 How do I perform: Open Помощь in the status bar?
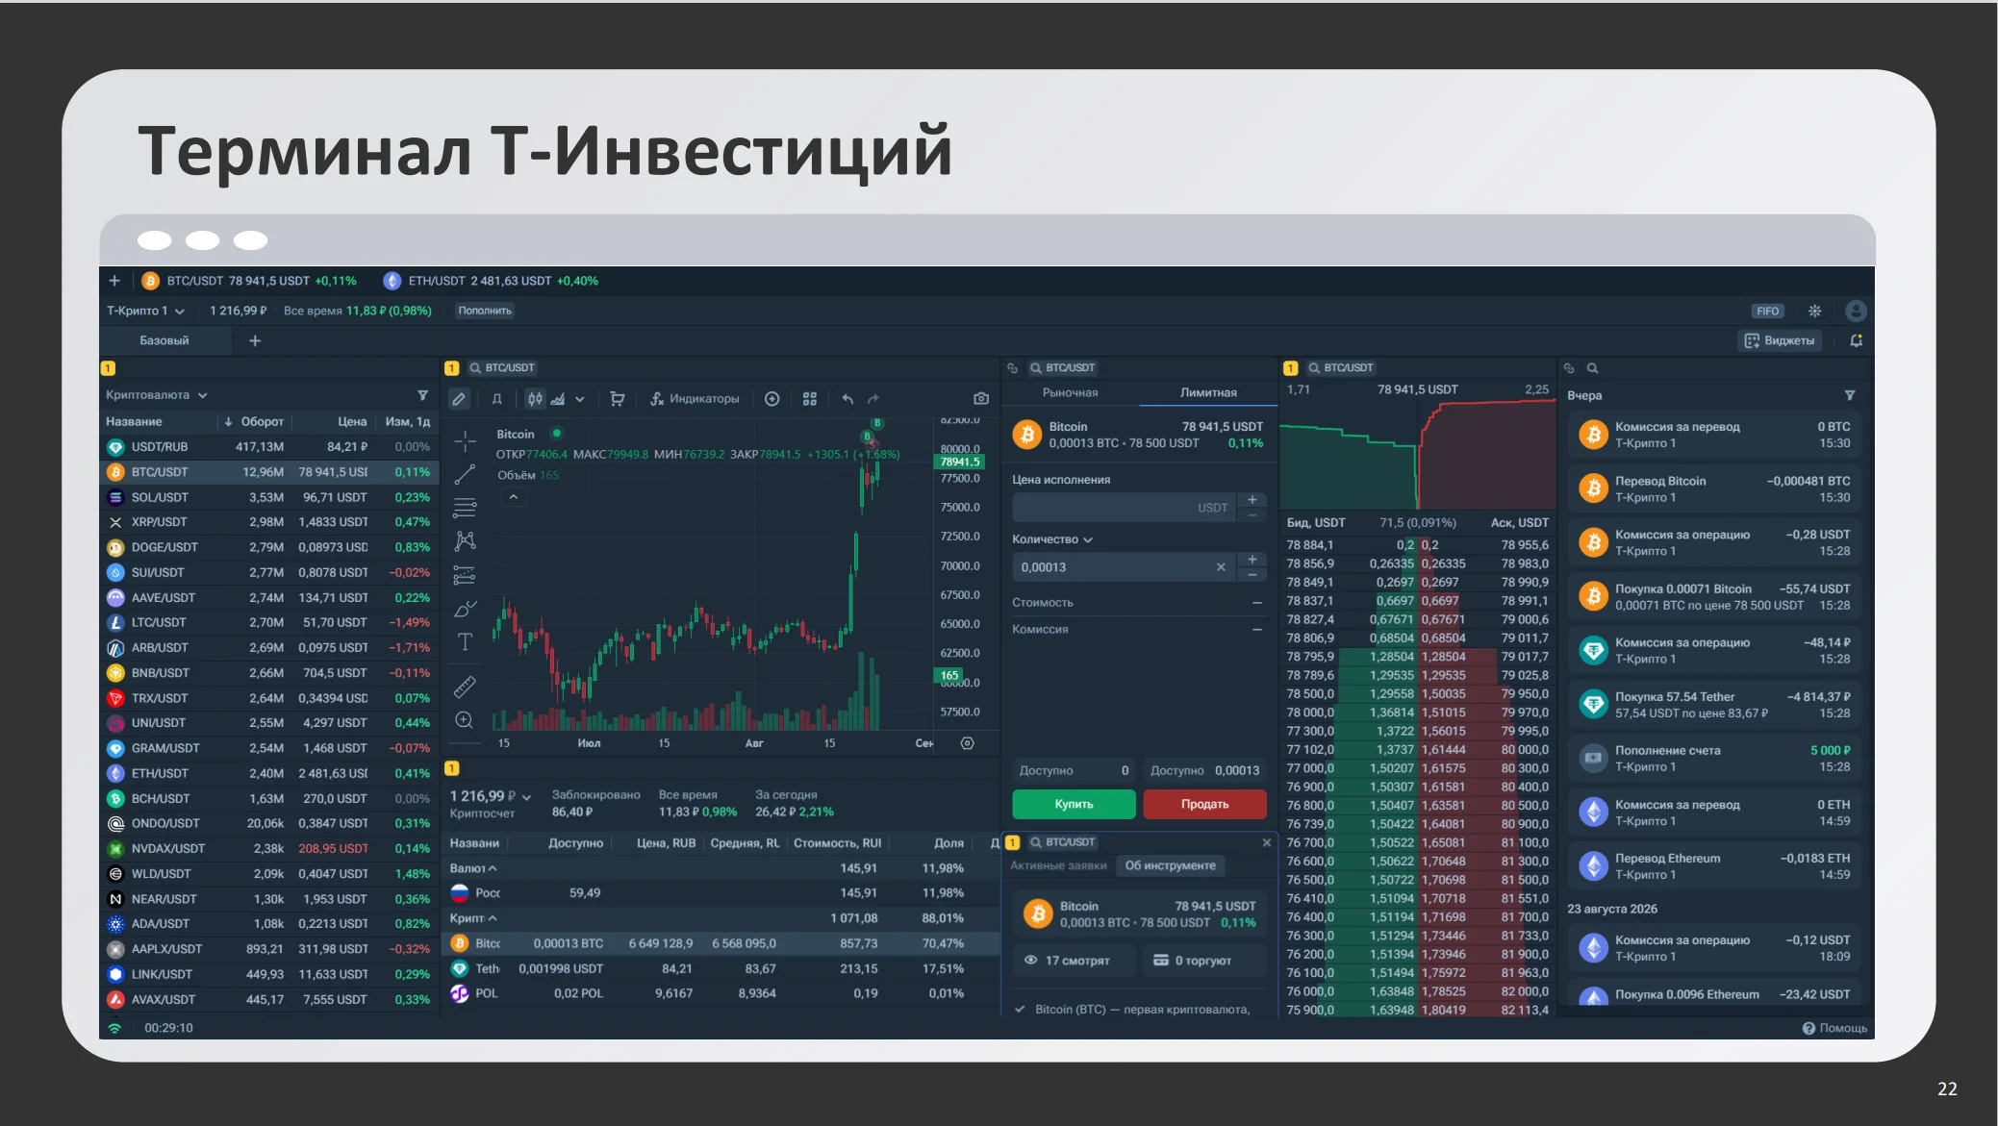click(x=1834, y=1028)
